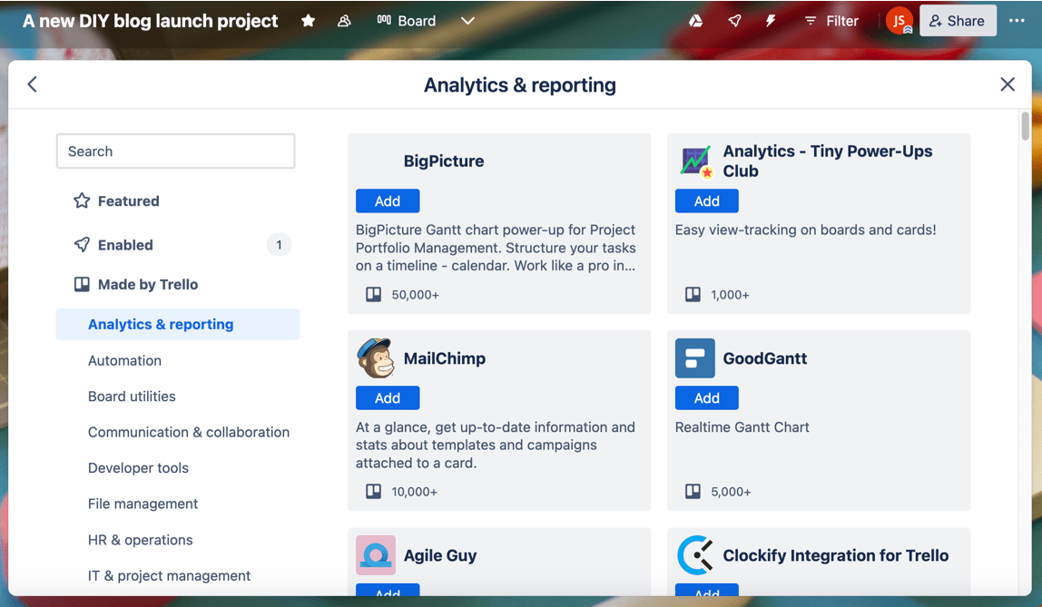This screenshot has width=1042, height=607.
Task: Select Analytics & reporting category
Action: click(x=178, y=324)
